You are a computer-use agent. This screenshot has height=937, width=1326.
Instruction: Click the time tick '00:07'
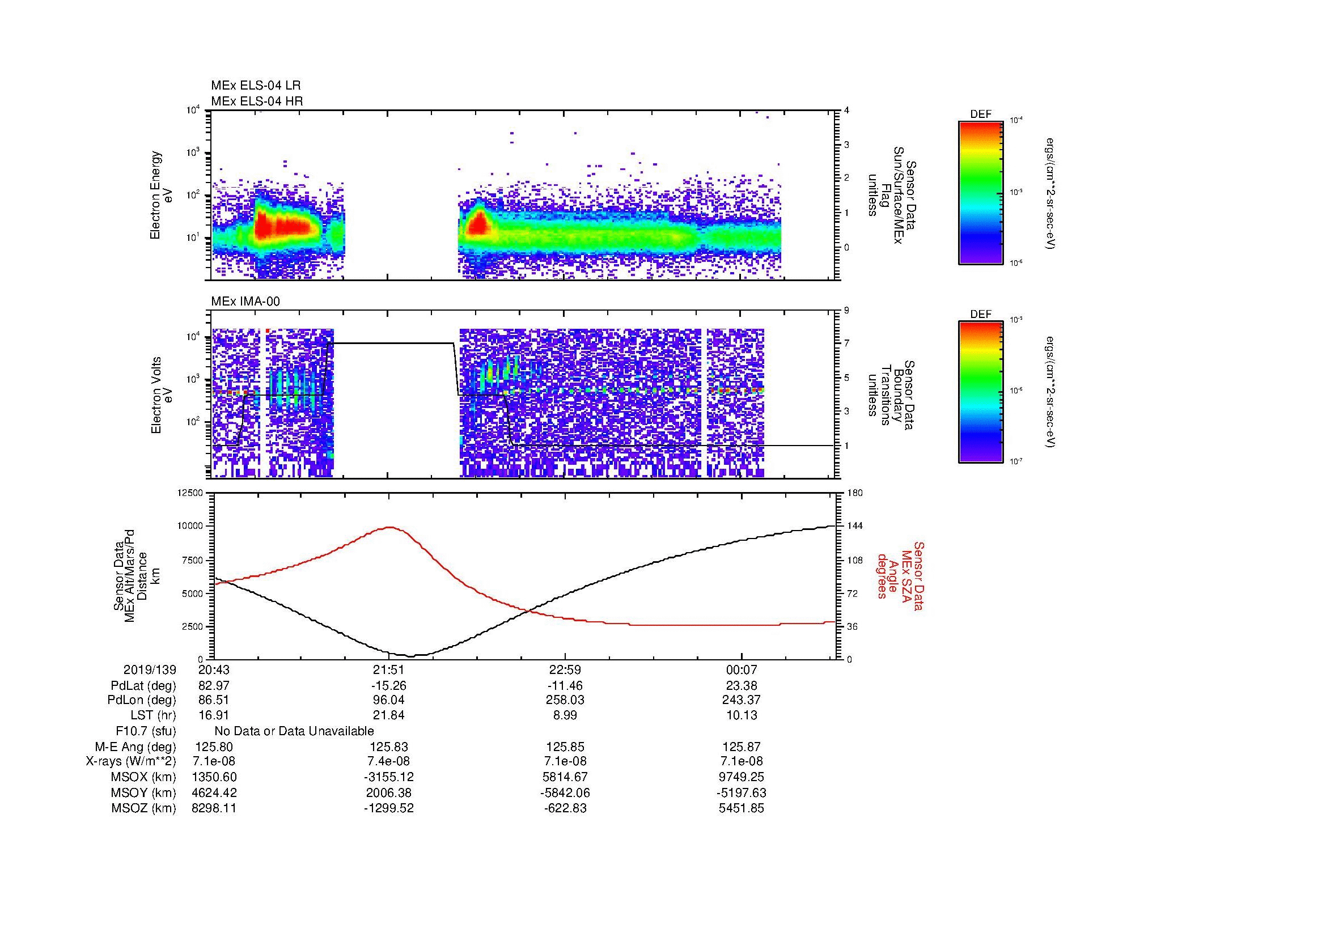tap(741, 670)
